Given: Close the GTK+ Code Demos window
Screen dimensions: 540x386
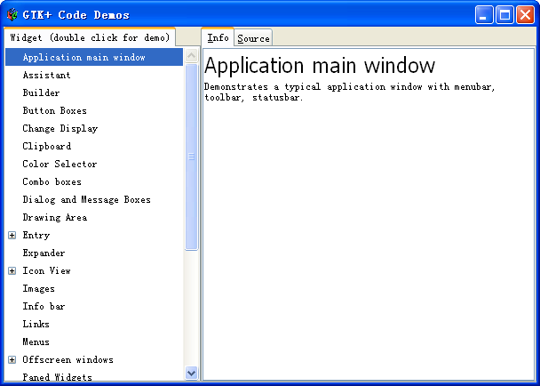Looking at the screenshot, I should (525, 15).
